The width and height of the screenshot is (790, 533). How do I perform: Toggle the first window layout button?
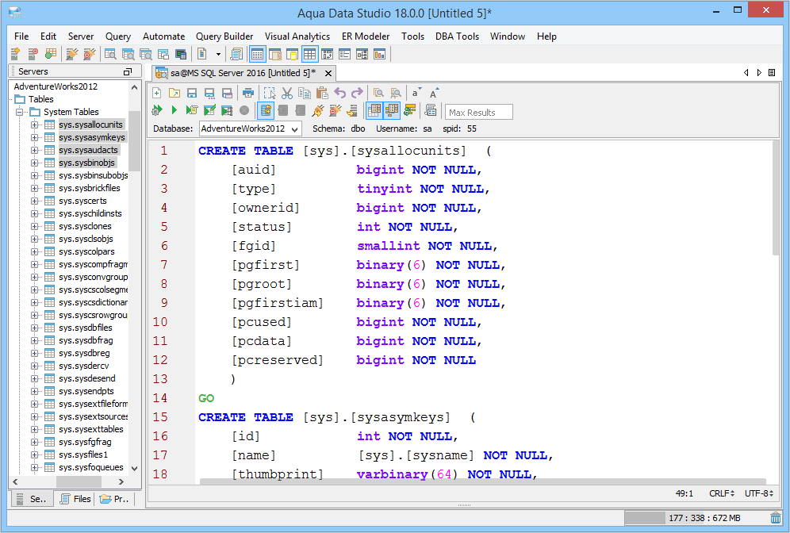pos(257,54)
